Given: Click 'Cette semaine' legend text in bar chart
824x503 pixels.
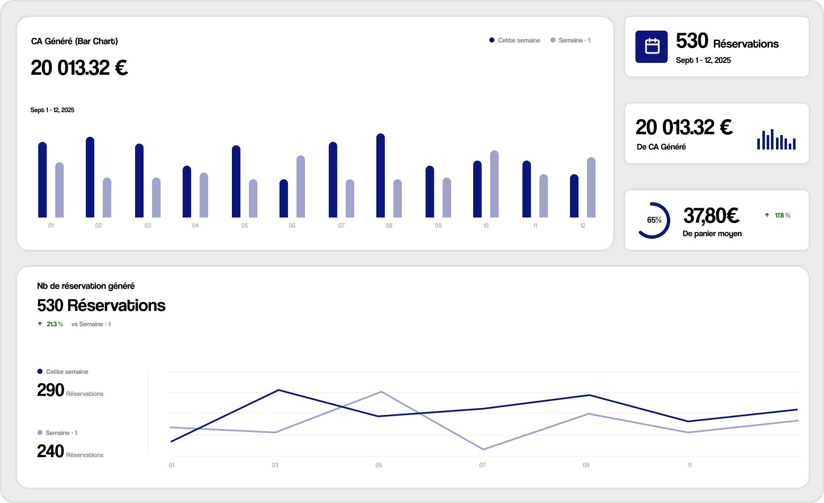Looking at the screenshot, I should (519, 40).
